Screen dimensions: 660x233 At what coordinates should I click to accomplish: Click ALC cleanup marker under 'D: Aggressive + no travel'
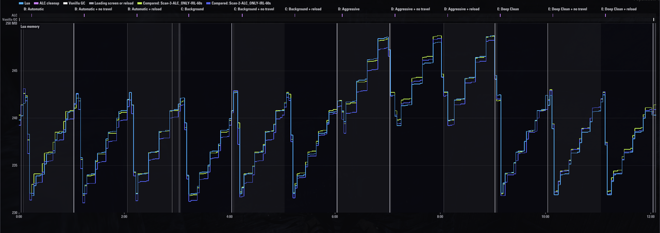395,15
